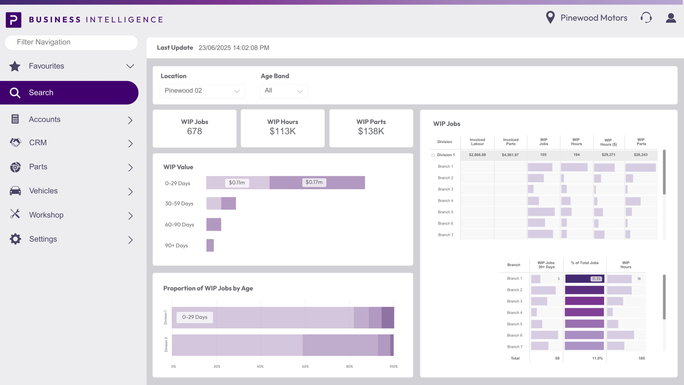This screenshot has width=684, height=385.
Task: Collapse the Division 1 row
Action: (433, 155)
